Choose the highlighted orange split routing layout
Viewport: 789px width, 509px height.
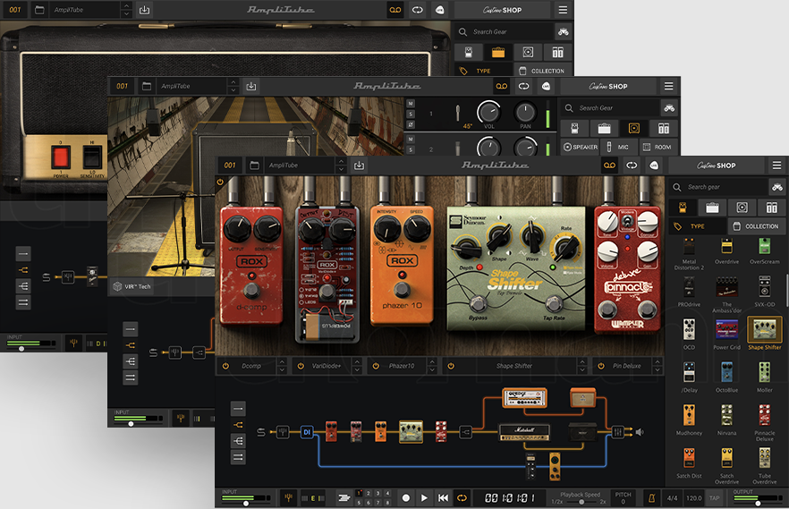[238, 425]
